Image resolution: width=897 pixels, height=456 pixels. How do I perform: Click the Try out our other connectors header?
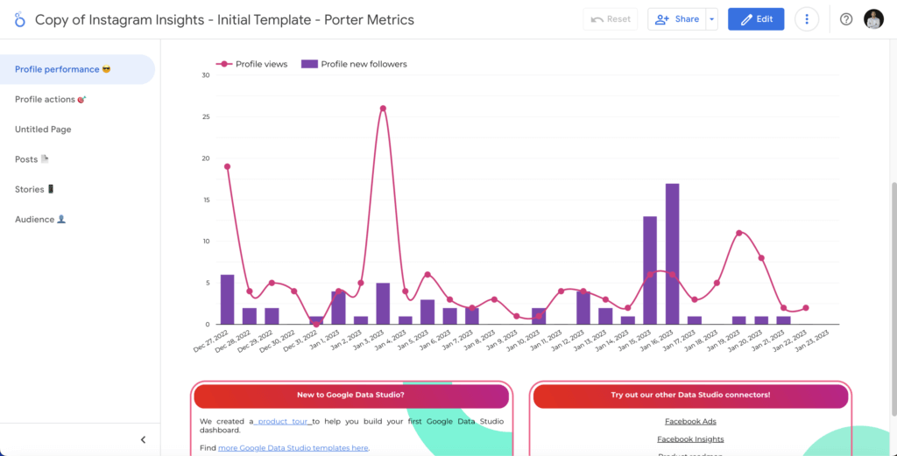point(690,395)
